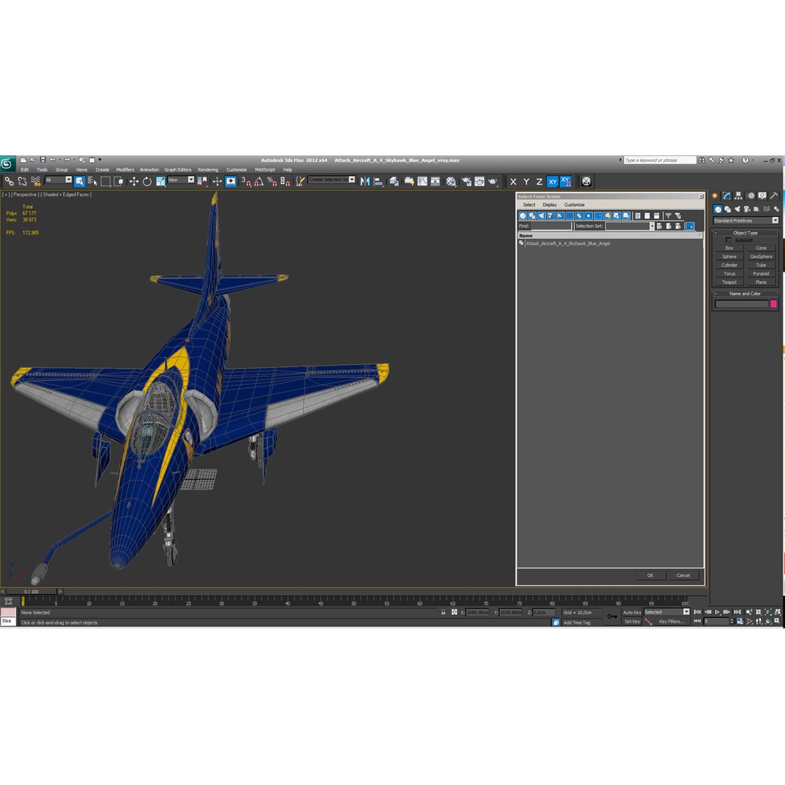Switch to the Utilities hammer panel
Viewport: 785px width, 785px height.
(774, 196)
